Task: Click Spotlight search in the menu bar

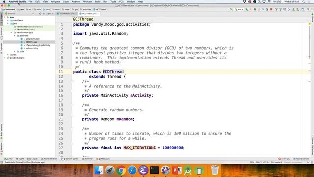Action: coord(303,2)
